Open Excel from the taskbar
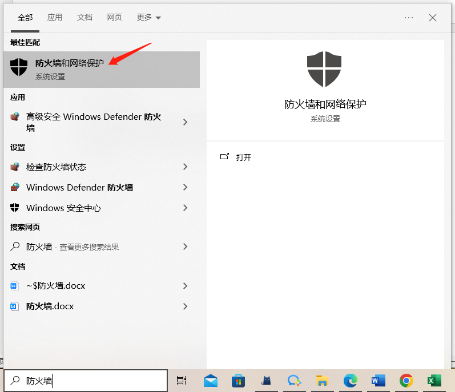 point(434,381)
